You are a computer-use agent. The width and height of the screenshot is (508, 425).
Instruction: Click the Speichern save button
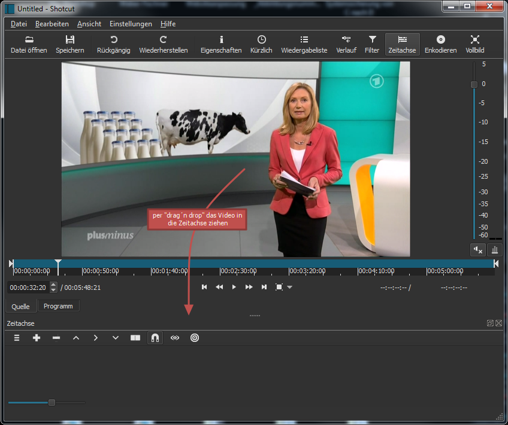tap(70, 44)
